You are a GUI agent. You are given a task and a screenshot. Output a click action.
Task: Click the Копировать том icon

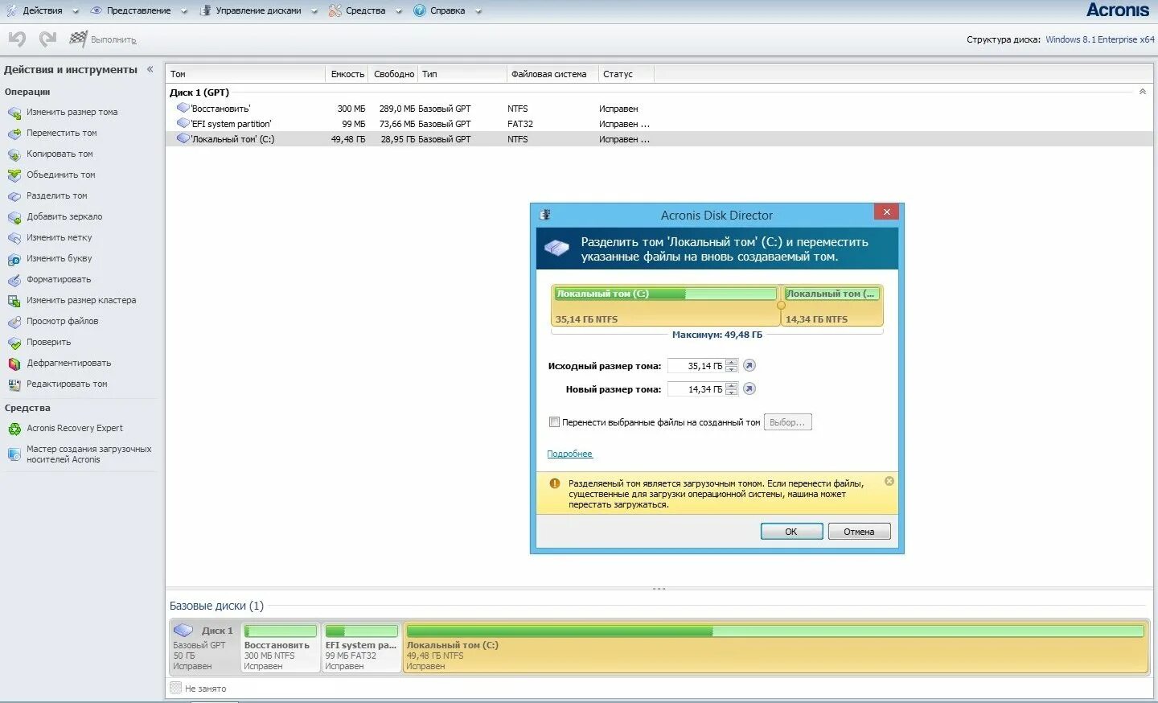pyautogui.click(x=14, y=154)
